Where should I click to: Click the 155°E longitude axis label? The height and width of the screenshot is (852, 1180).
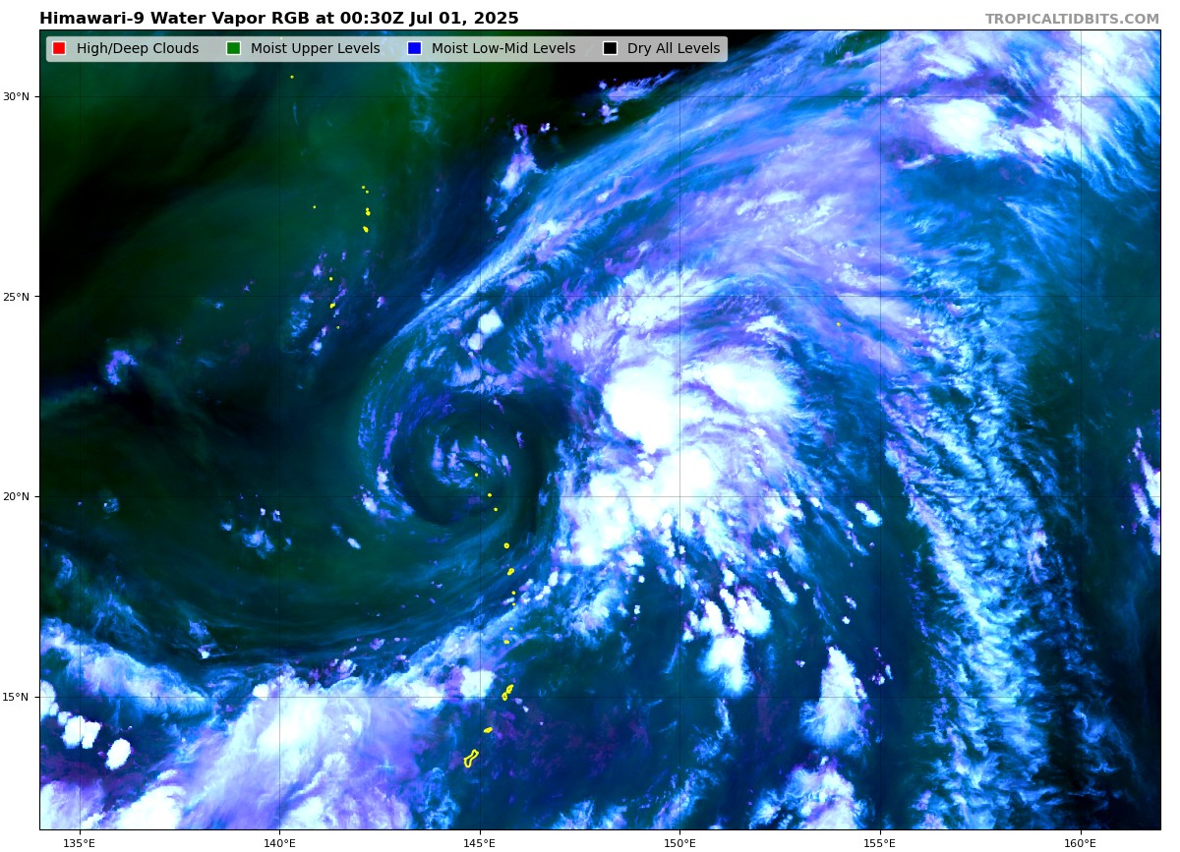pyautogui.click(x=880, y=842)
